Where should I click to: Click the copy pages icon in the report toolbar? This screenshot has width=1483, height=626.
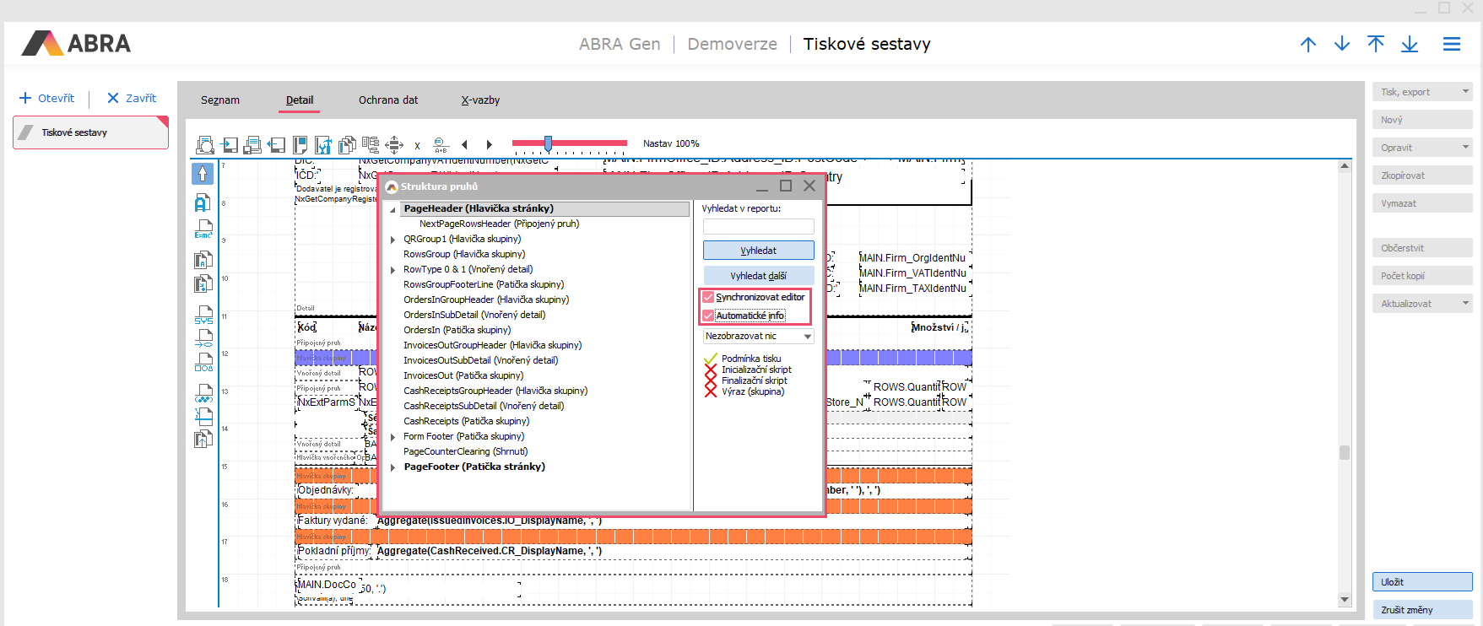(x=347, y=145)
